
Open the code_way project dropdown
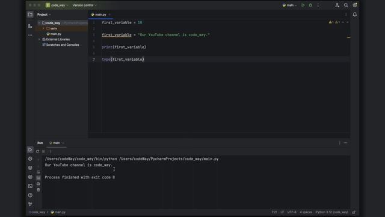tap(57, 5)
